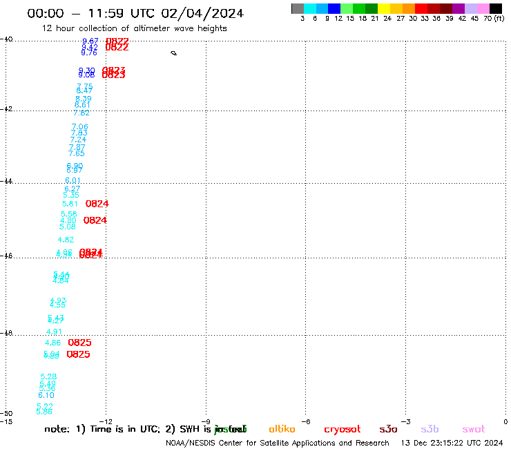This screenshot has width=511, height=449.
Task: Click the longitude axis label -15
Action: (6, 421)
